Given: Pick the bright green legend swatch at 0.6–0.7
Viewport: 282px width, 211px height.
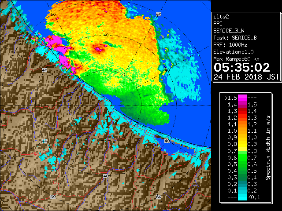Looking at the screenshot, I should tap(242, 157).
